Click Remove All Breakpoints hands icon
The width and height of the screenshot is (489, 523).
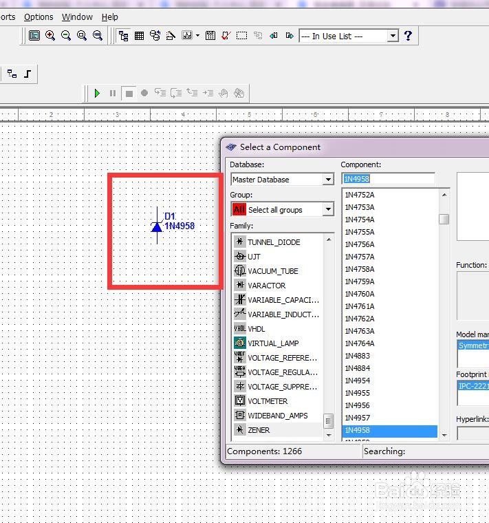pyautogui.click(x=239, y=93)
